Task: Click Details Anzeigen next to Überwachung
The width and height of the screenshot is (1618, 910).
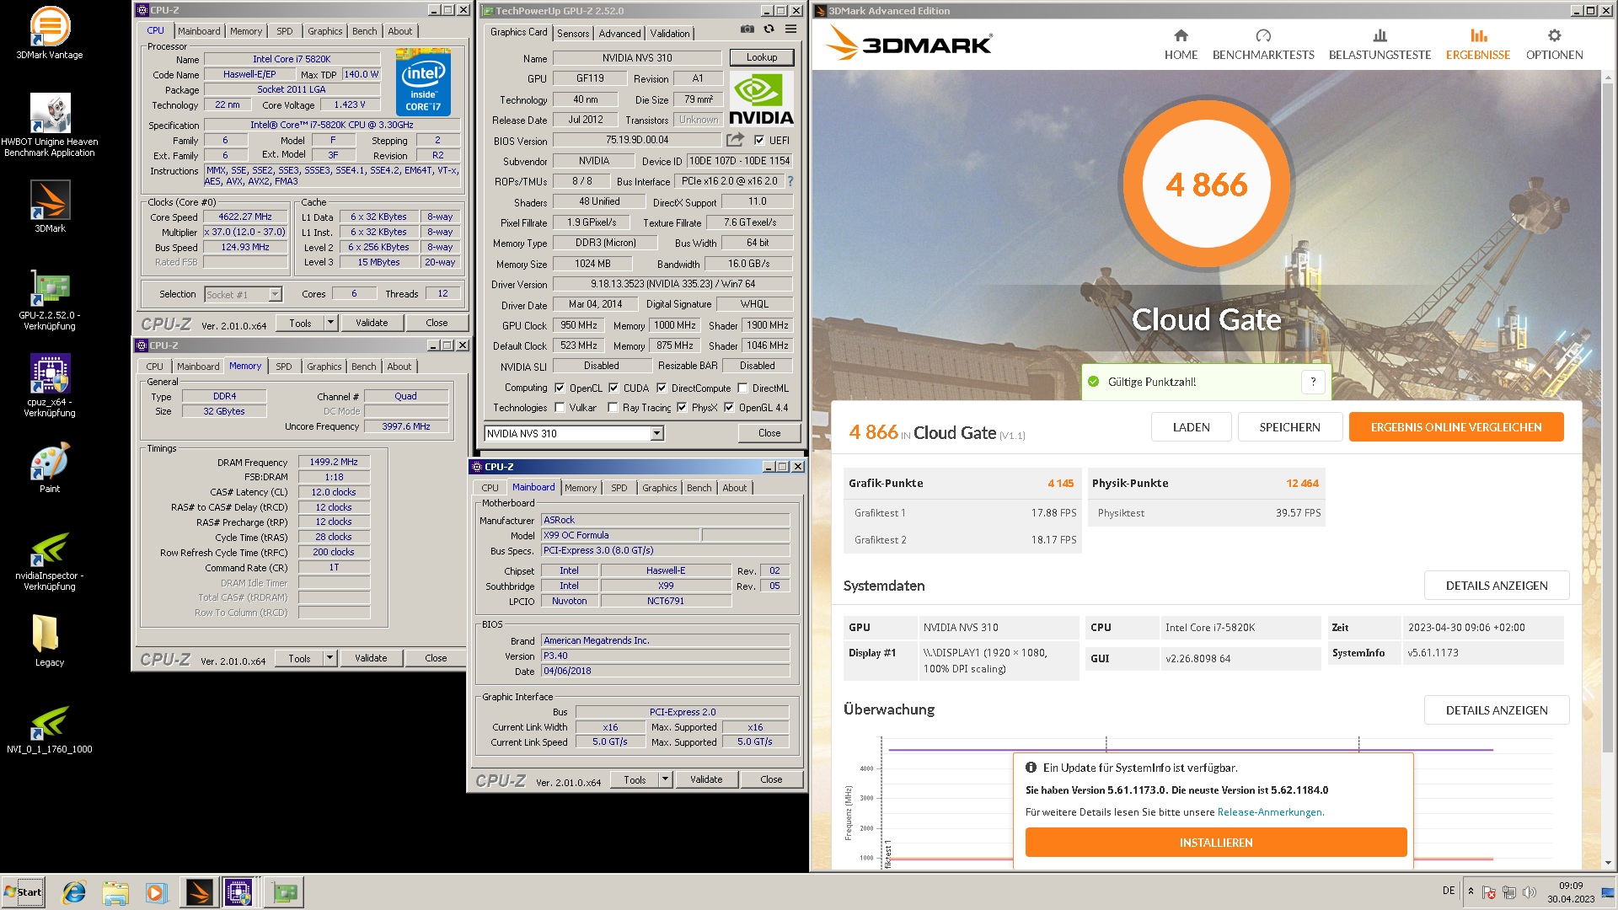Action: coord(1496,710)
